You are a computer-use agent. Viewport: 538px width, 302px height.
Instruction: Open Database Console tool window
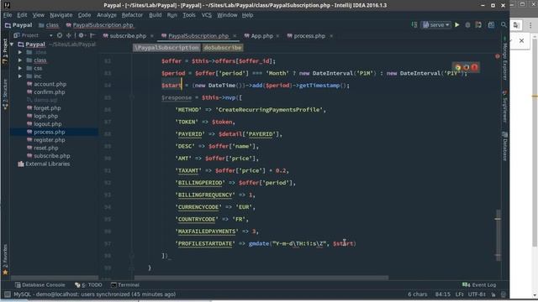(x=40, y=285)
